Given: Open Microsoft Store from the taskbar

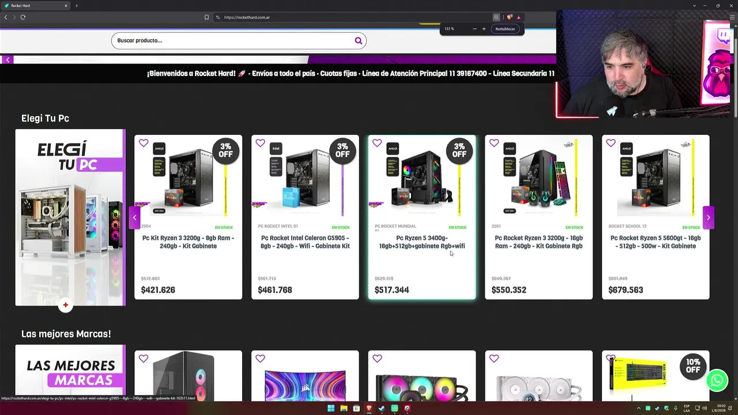Looking at the screenshot, I should click(356, 408).
